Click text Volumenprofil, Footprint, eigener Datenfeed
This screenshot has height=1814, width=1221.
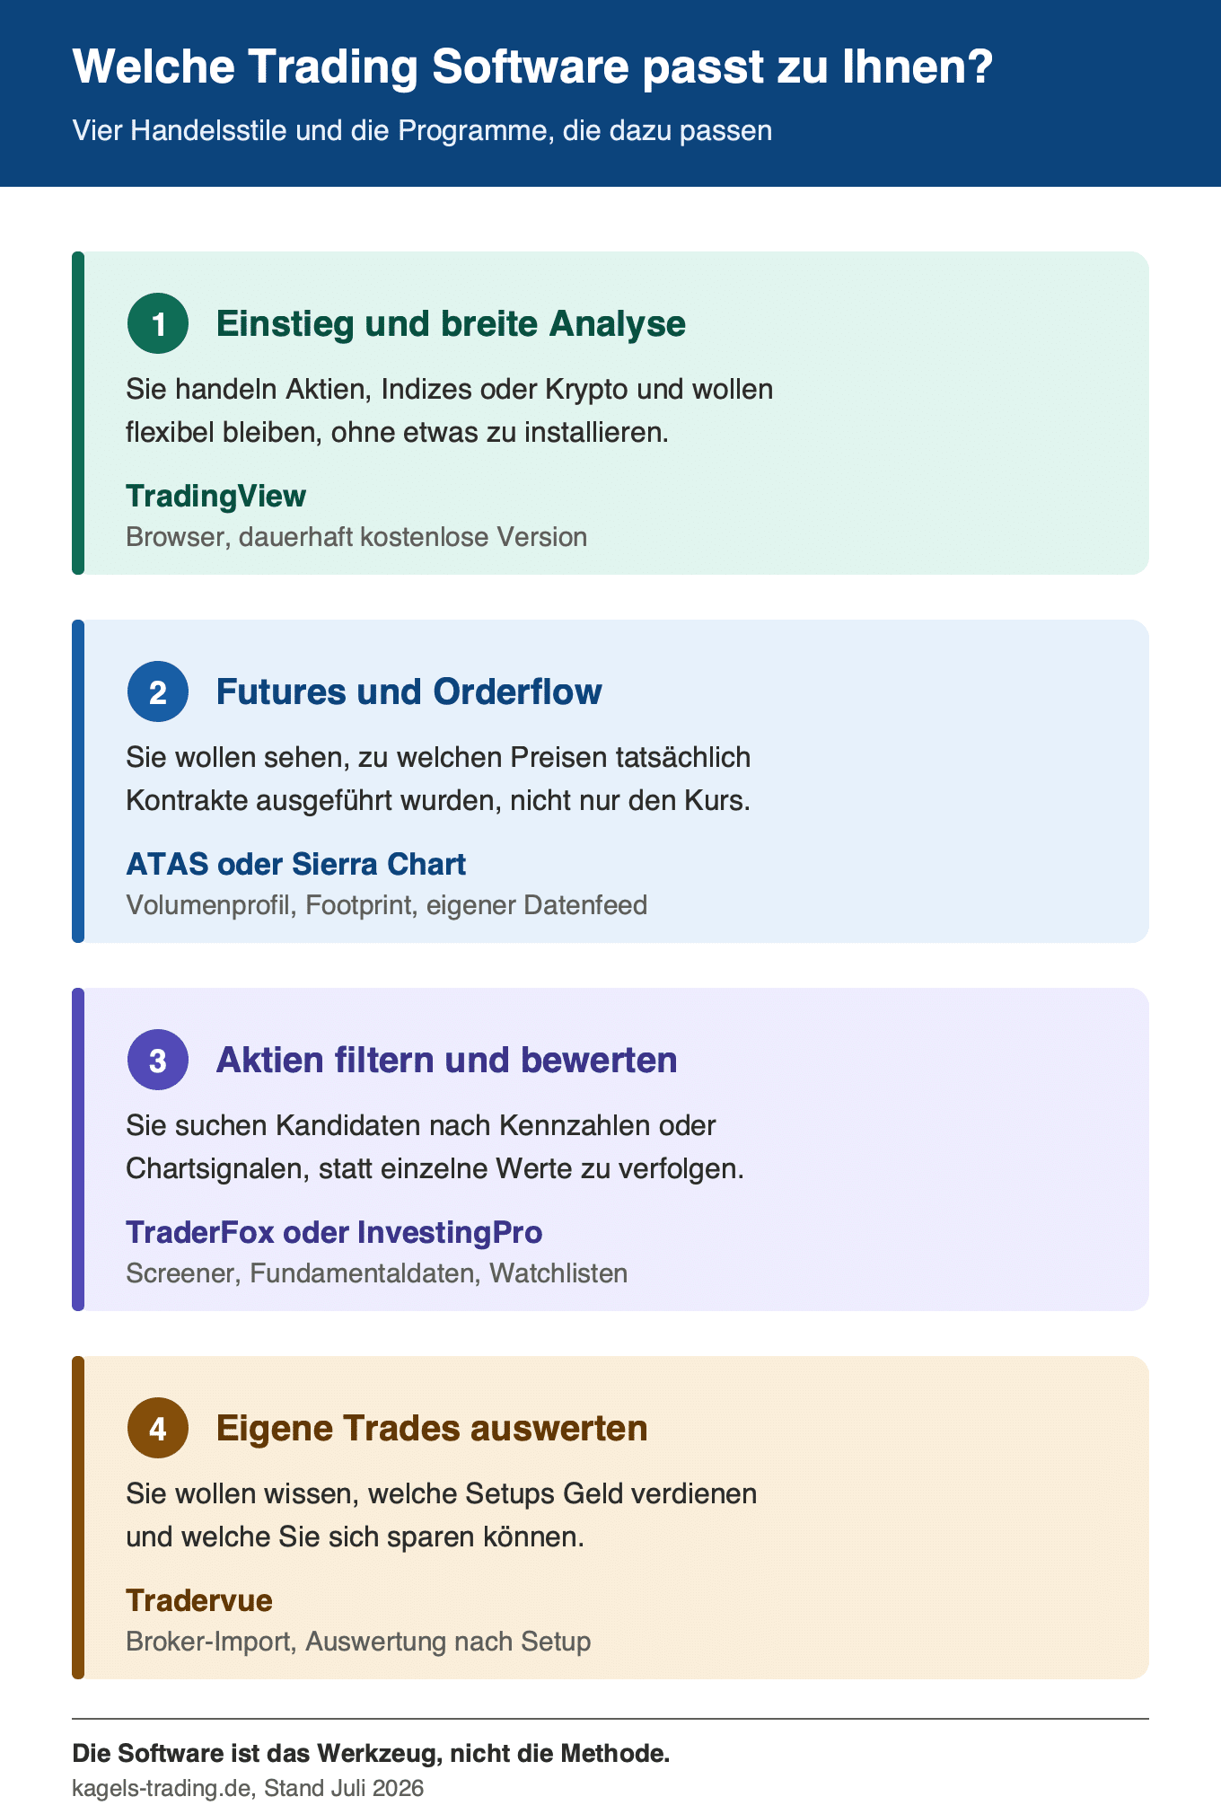[x=386, y=905]
